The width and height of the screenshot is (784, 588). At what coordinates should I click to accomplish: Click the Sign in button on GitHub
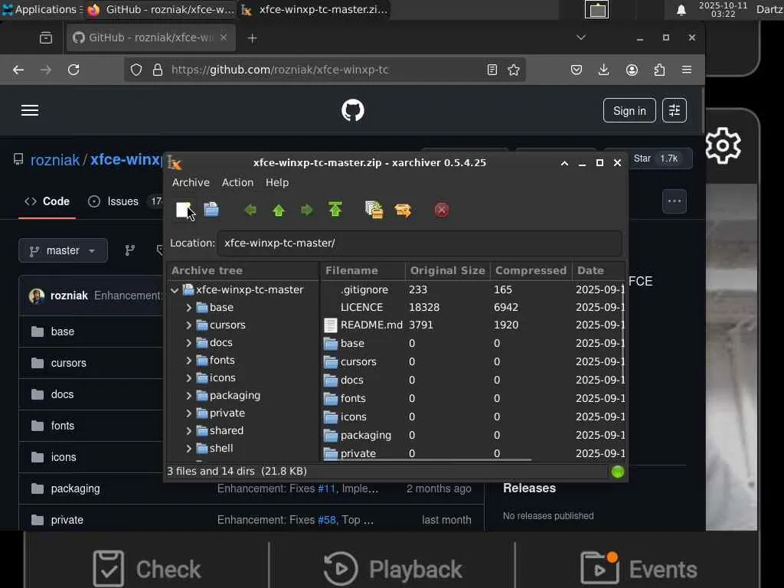629,110
